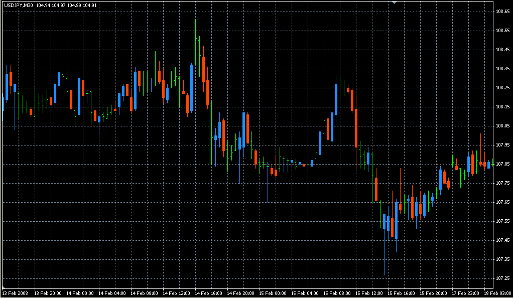Viewport: 514px width, 298px height.
Task: Select the 107.35 price axis label
Action: (502, 259)
